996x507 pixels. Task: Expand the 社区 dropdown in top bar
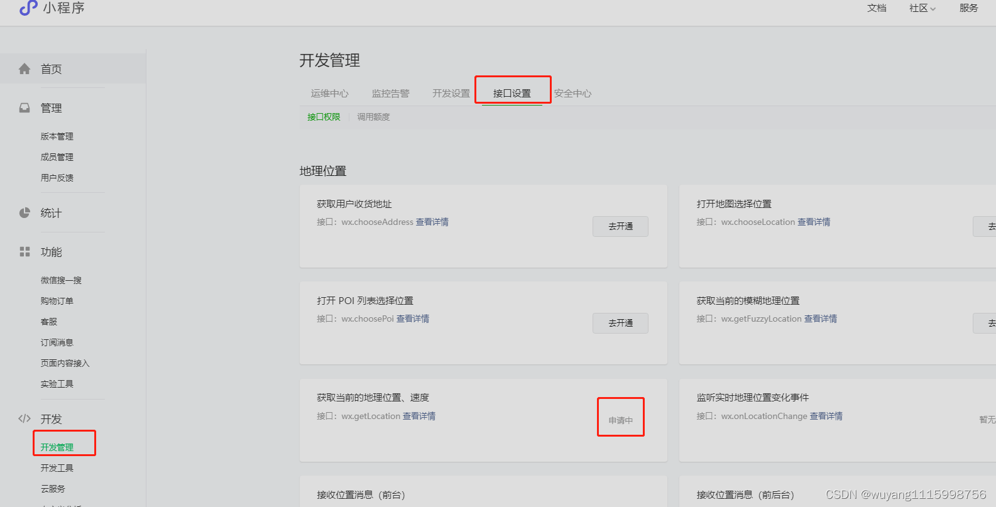922,8
